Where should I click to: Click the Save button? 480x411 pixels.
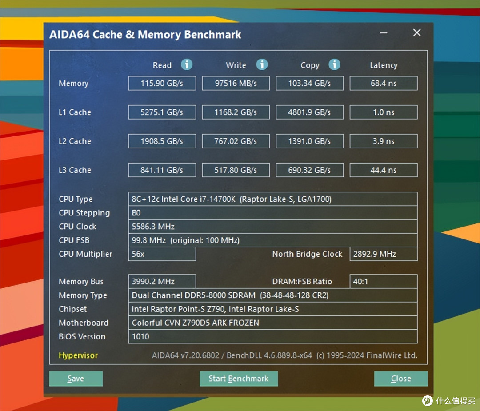pos(76,379)
